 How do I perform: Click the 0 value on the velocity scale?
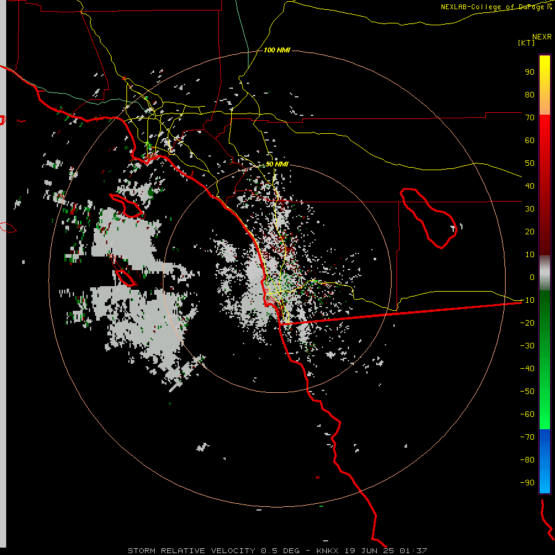point(532,277)
